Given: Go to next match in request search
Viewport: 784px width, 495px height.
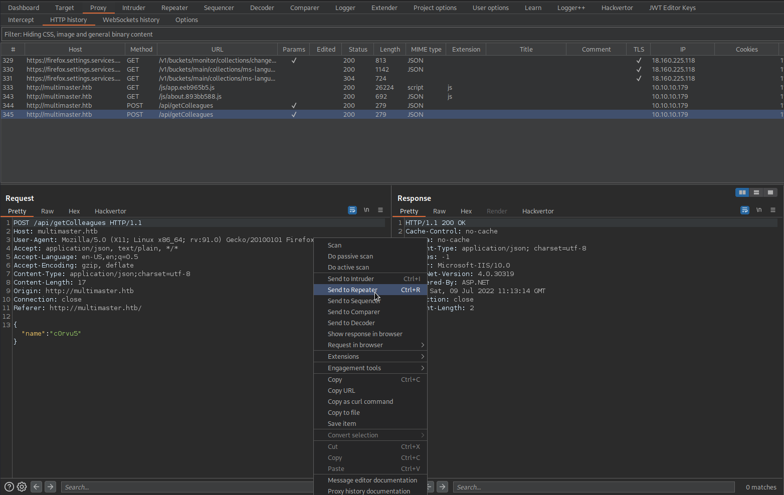Looking at the screenshot, I should 50,486.
